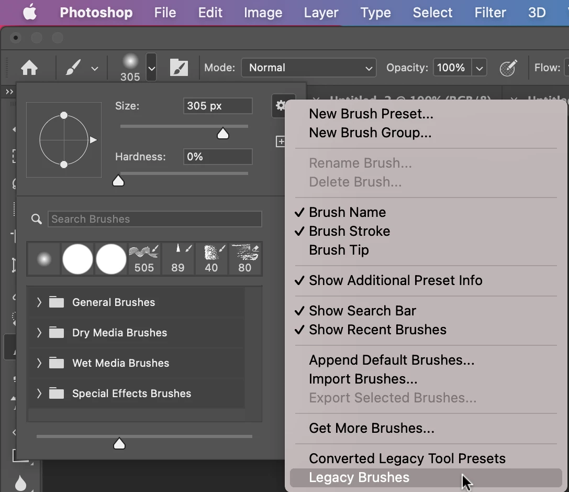Image resolution: width=569 pixels, height=492 pixels.
Task: Expand the Dry Media Brushes folder
Action: (x=39, y=333)
